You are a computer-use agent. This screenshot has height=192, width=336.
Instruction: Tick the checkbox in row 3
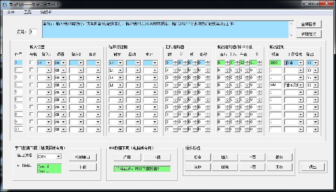pyautogui.click(x=31, y=77)
